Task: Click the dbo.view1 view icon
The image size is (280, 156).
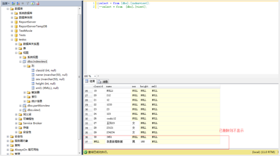Action: 24,110
